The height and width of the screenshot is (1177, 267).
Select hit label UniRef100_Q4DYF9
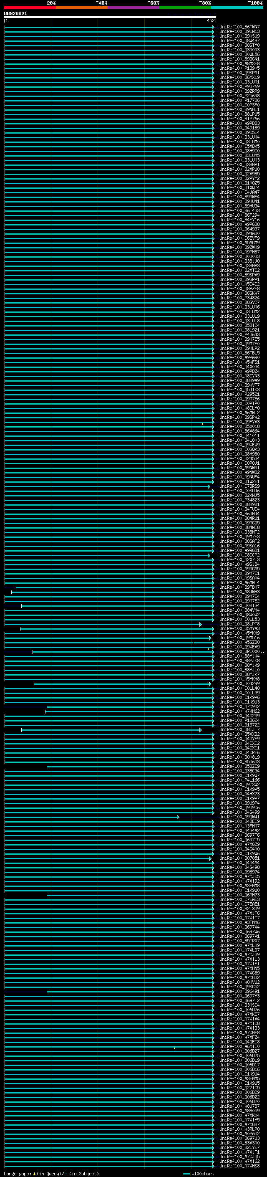[239, 739]
